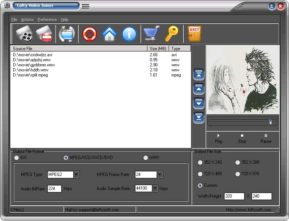The height and width of the screenshot is (221, 289).
Task: Select D:\movie\gydrbmm.wmv in the list
Action: (34, 65)
